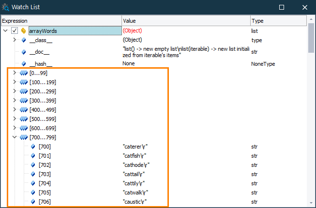Maximize the Watch List window
The image size is (316, 208).
coord(282,7)
